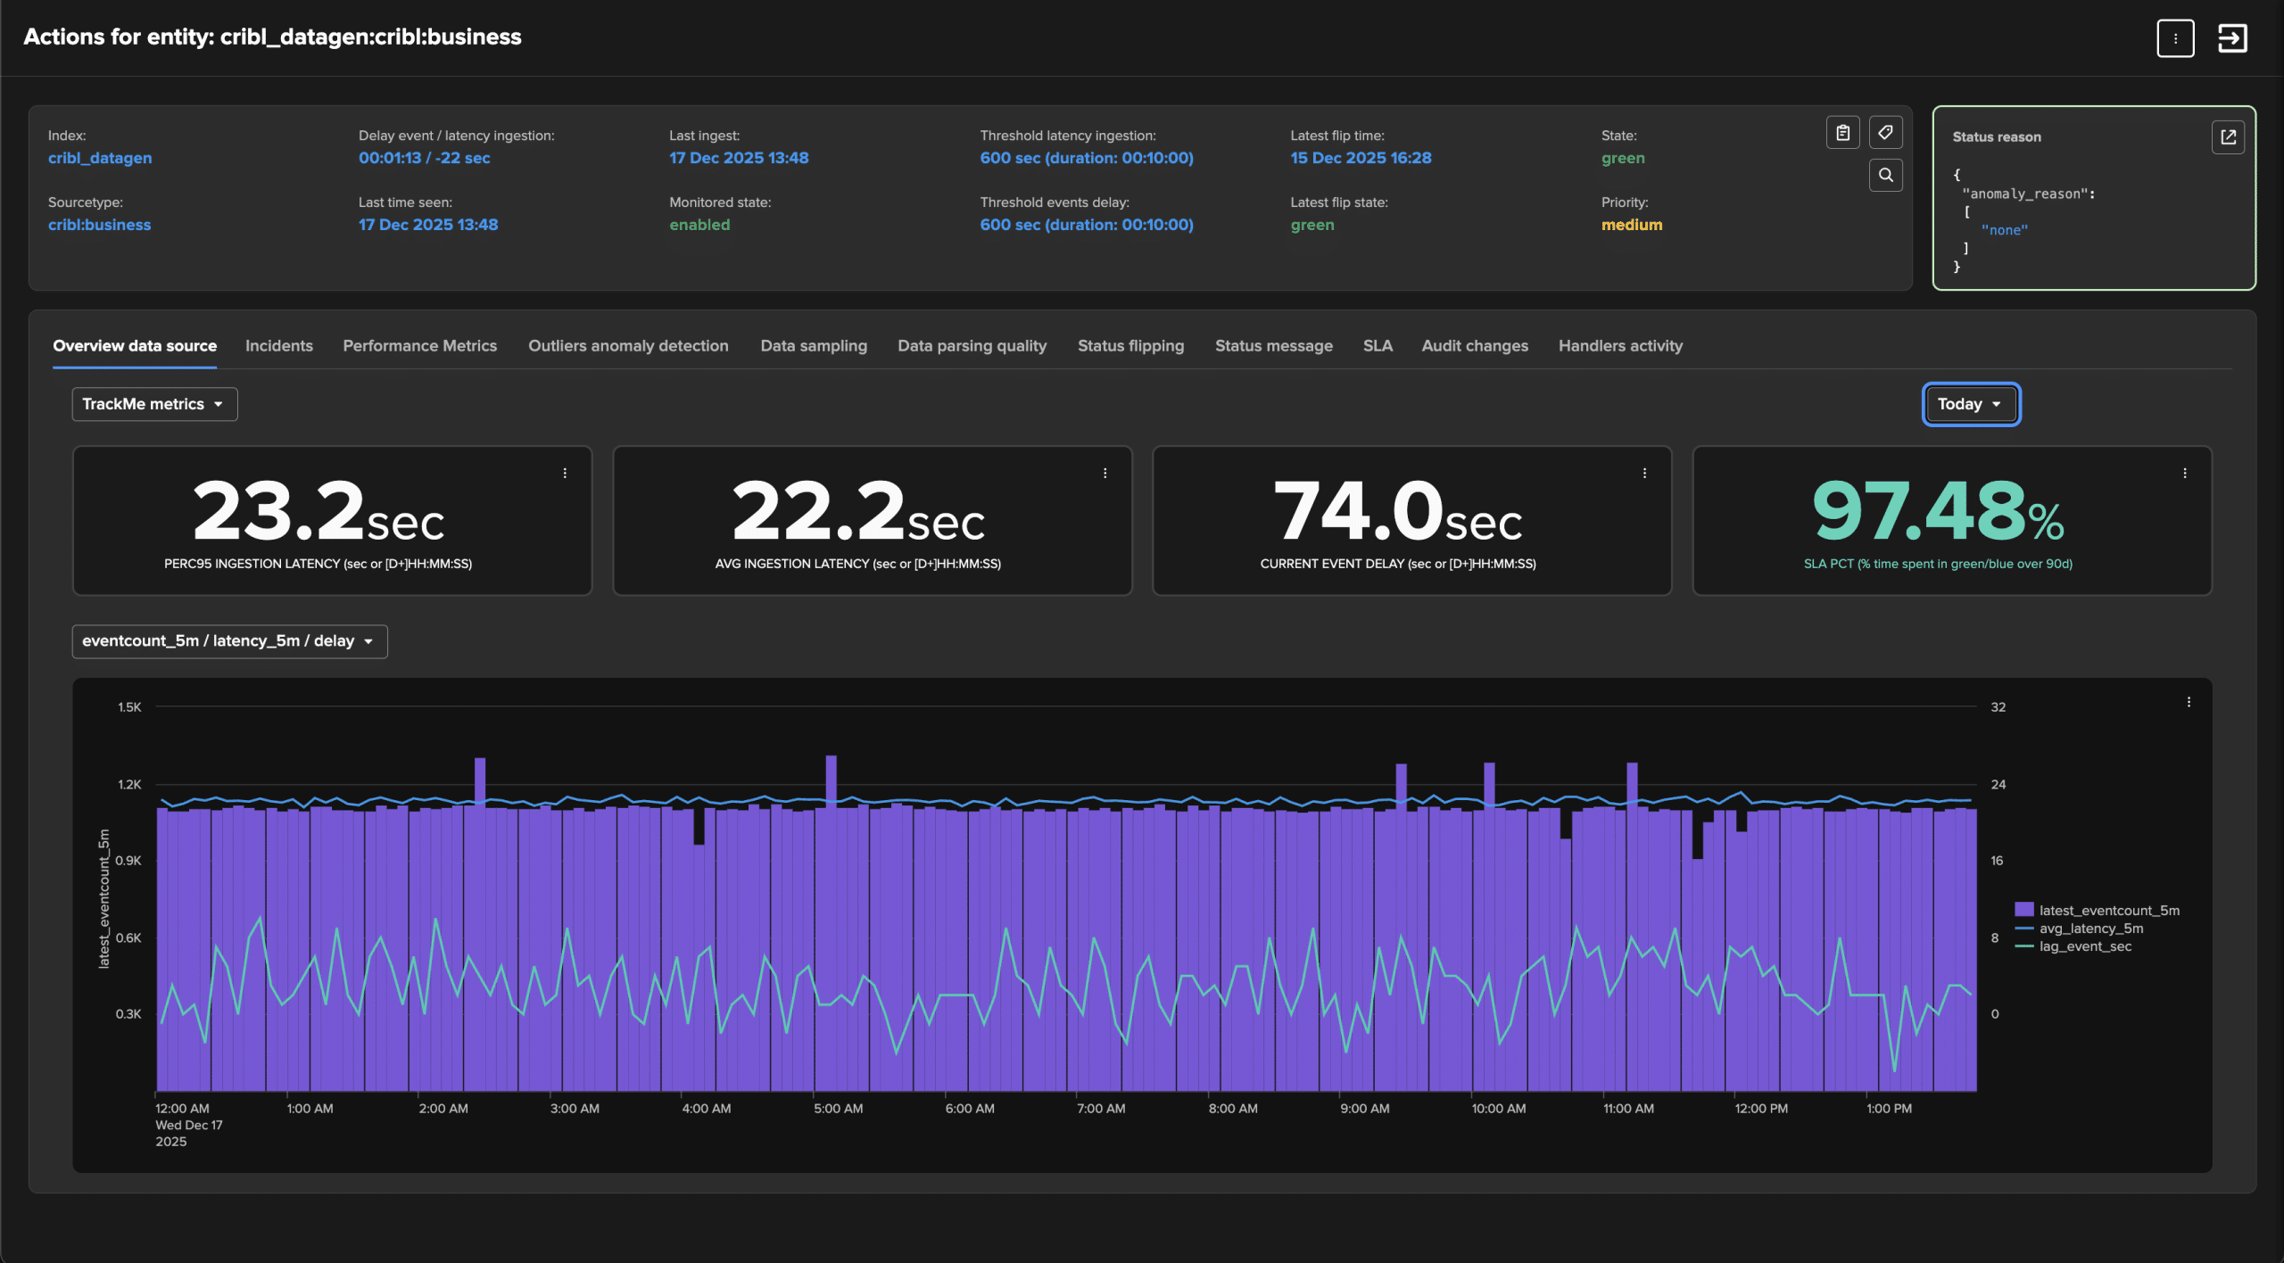Open the chart panel's three-dot menu
This screenshot has width=2284, height=1263.
(x=2189, y=703)
